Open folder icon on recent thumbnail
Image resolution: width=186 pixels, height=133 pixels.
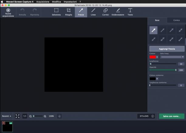[11, 123]
